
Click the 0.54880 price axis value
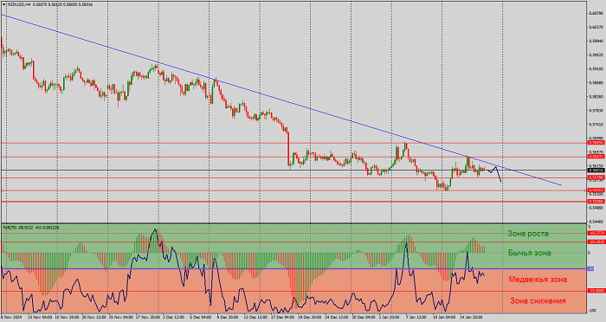tap(596, 208)
